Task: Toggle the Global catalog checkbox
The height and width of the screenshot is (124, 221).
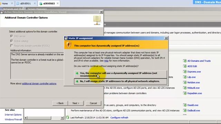Action: [11, 41]
